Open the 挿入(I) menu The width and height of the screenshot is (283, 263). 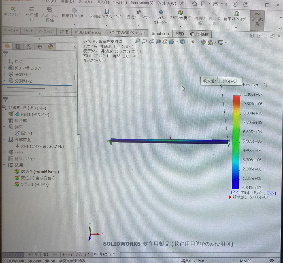click(x=103, y=2)
